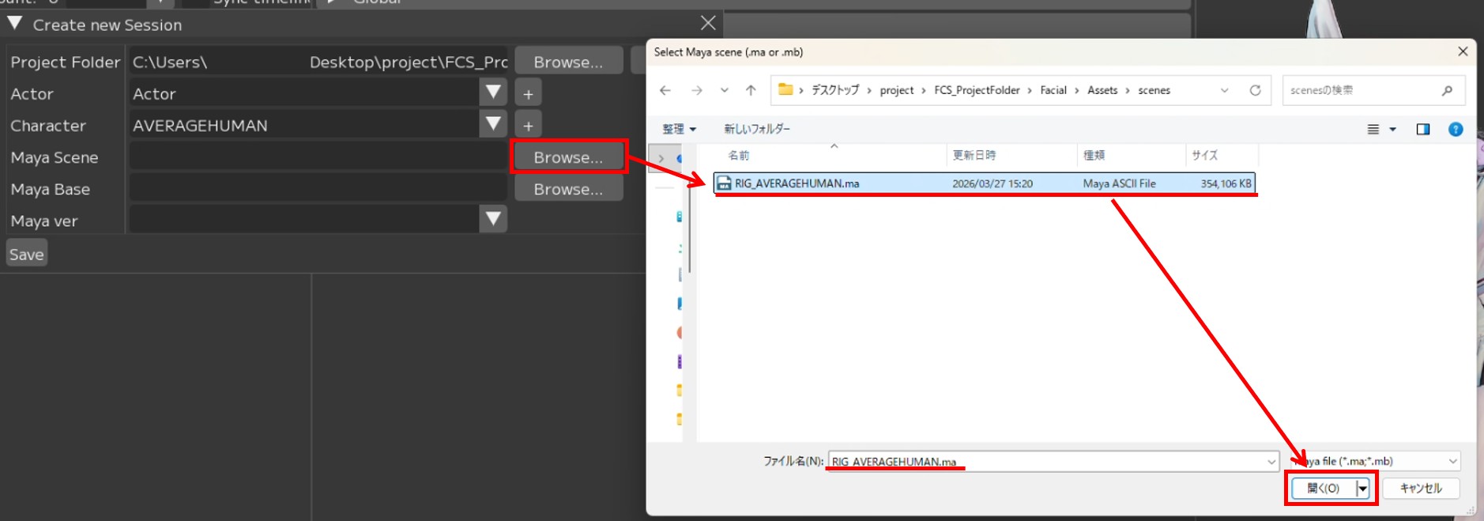Open the 整理 organize menu
This screenshot has height=521, width=1484.
(x=679, y=130)
